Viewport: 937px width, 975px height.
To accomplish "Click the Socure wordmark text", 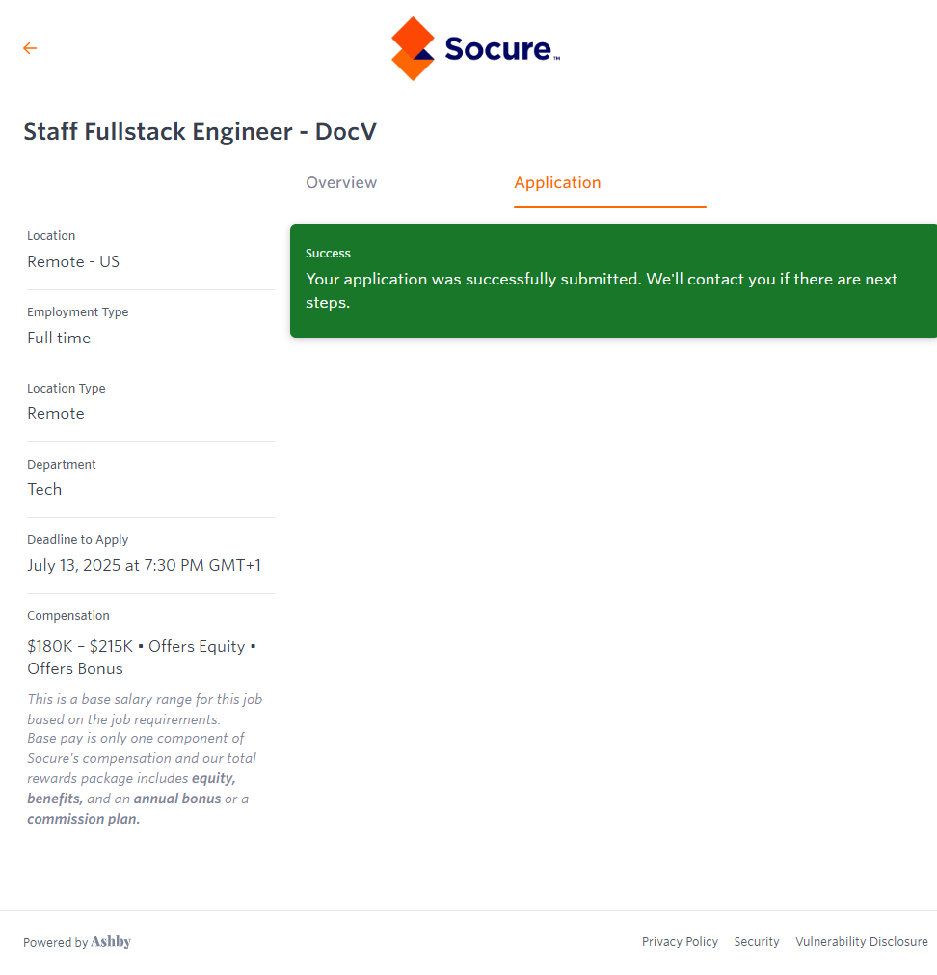I will pyautogui.click(x=498, y=49).
